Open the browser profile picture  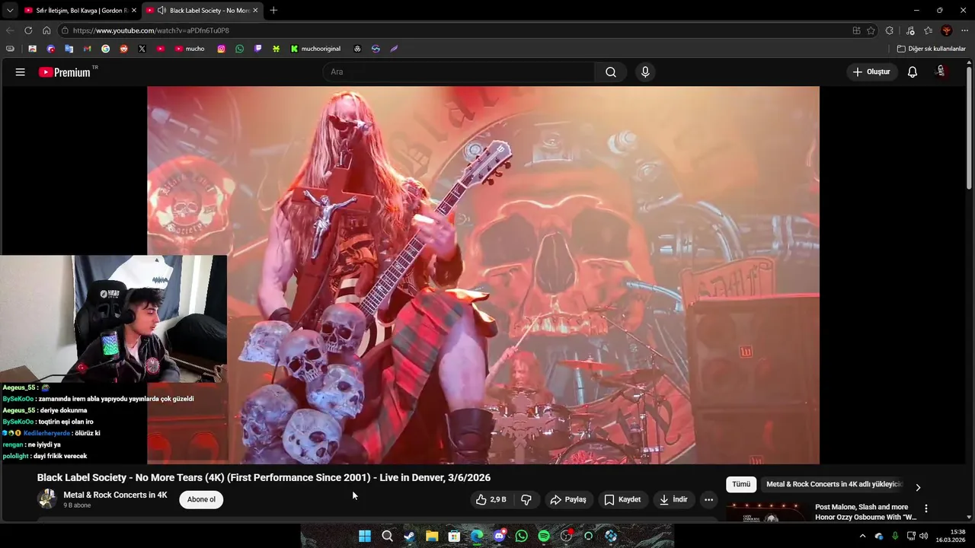tap(946, 30)
